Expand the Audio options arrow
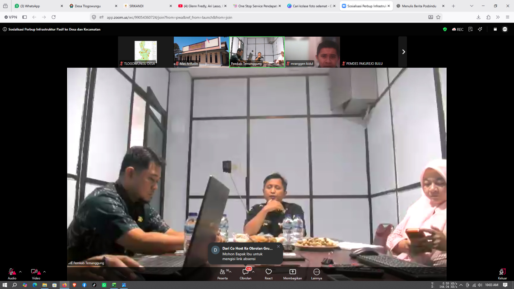514x289 pixels. click(20, 272)
